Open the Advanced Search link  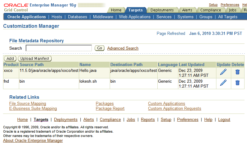(x=123, y=48)
